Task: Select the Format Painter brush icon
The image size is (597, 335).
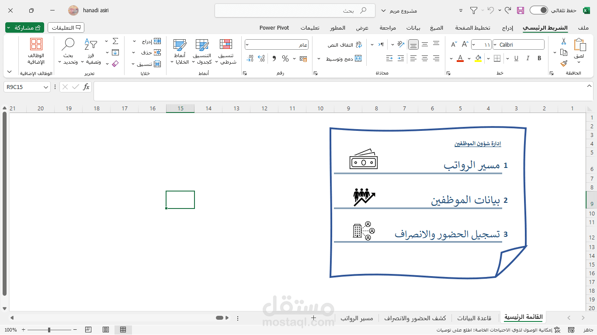Action: click(x=564, y=63)
